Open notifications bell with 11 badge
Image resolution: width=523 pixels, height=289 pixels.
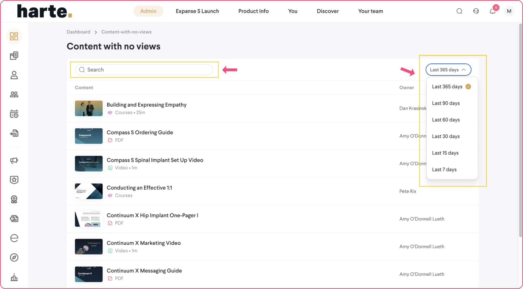pos(492,11)
